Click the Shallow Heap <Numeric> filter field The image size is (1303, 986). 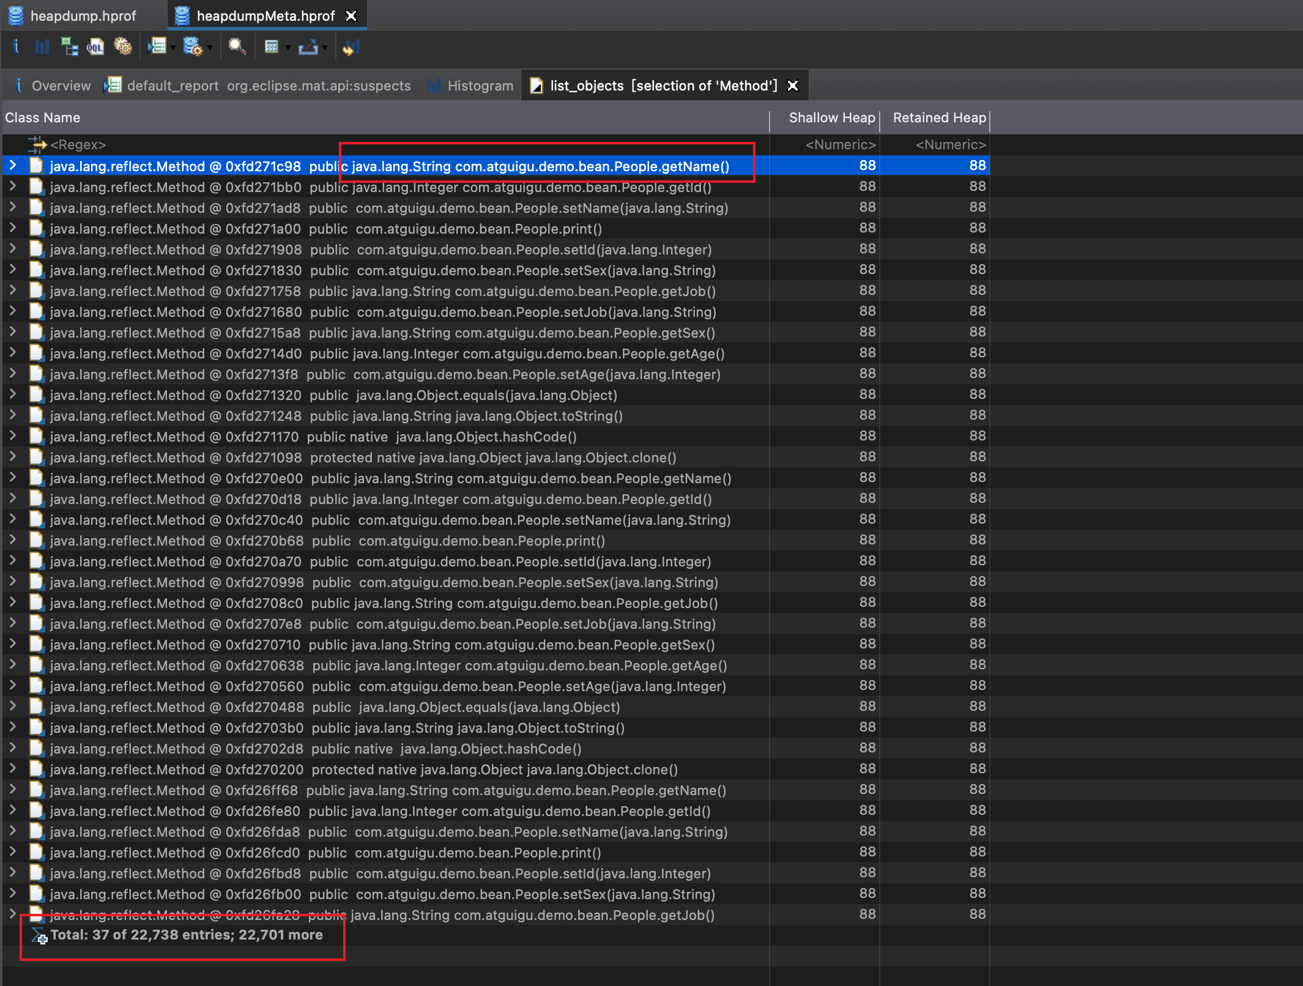tap(841, 145)
